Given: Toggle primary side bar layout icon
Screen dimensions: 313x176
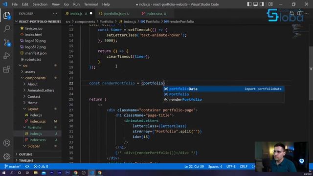Looking at the screenshot, I should [x=249, y=4].
